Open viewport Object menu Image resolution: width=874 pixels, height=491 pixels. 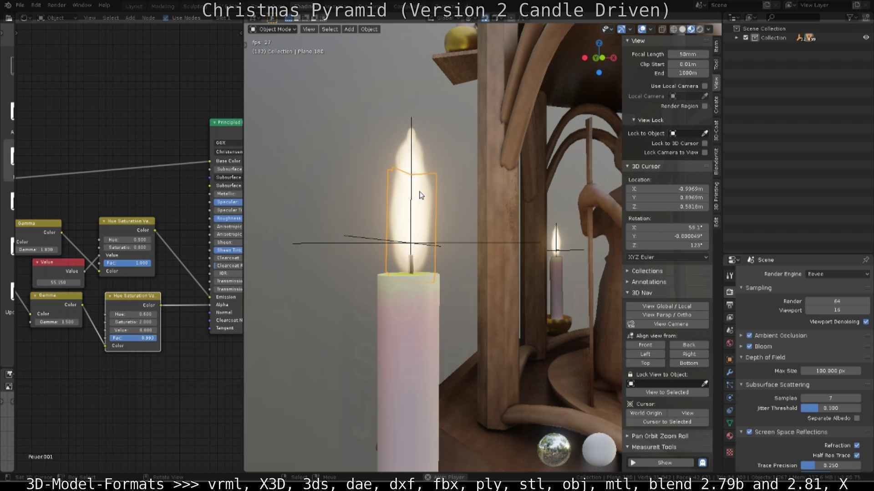369,29
